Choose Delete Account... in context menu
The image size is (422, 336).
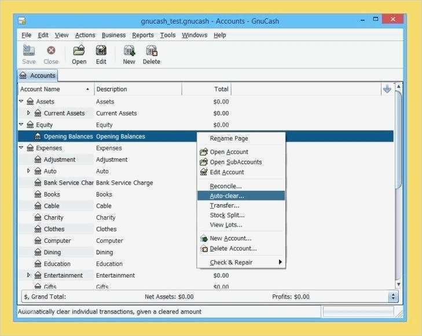241,249
